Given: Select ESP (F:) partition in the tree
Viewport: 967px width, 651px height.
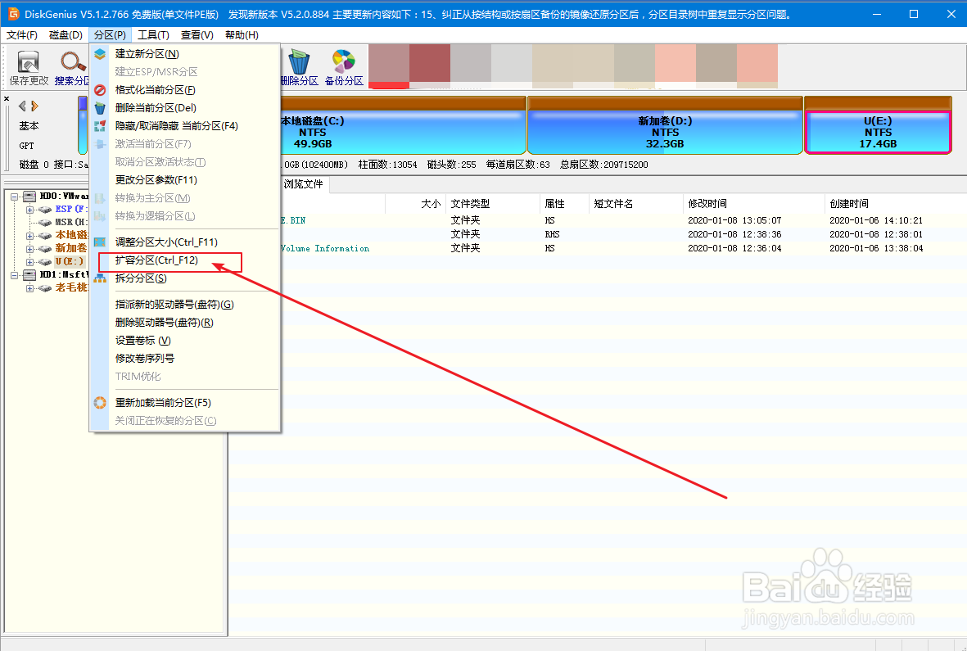Looking at the screenshot, I should coord(70,209).
